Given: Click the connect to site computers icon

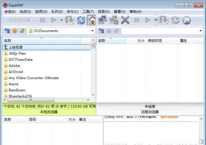Looking at the screenshot, I should coord(103,20).
